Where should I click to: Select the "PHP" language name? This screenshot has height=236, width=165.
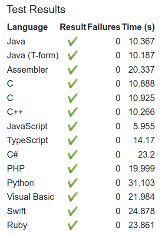click(x=16, y=169)
